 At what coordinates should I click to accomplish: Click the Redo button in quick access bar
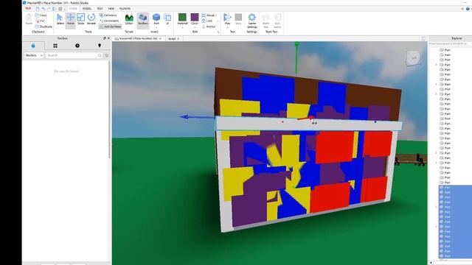(49, 9)
